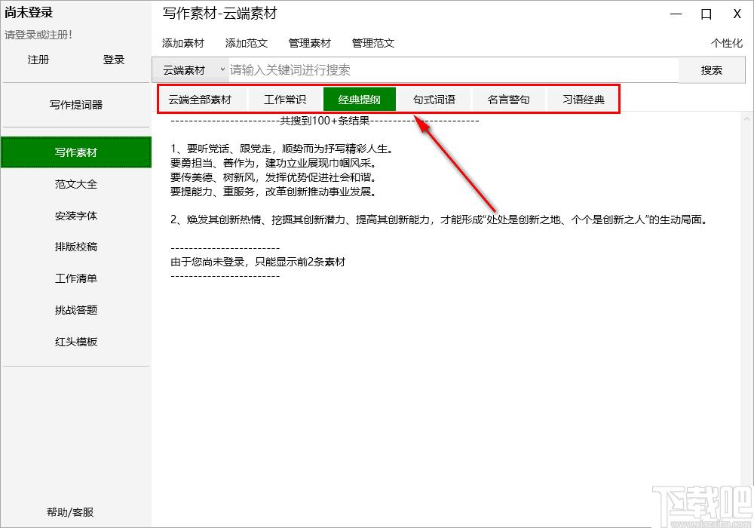Open the 名言警句 tab
This screenshot has height=528, width=754.
click(508, 100)
